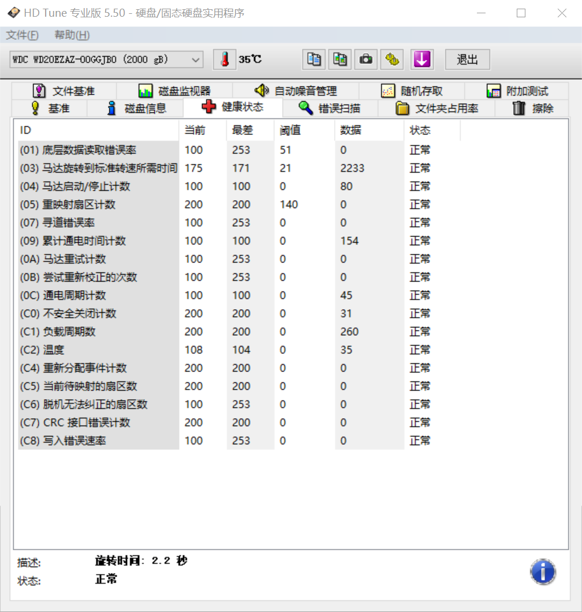Open the 文件(F) menu
Screen dimensions: 582x612
tap(23, 35)
